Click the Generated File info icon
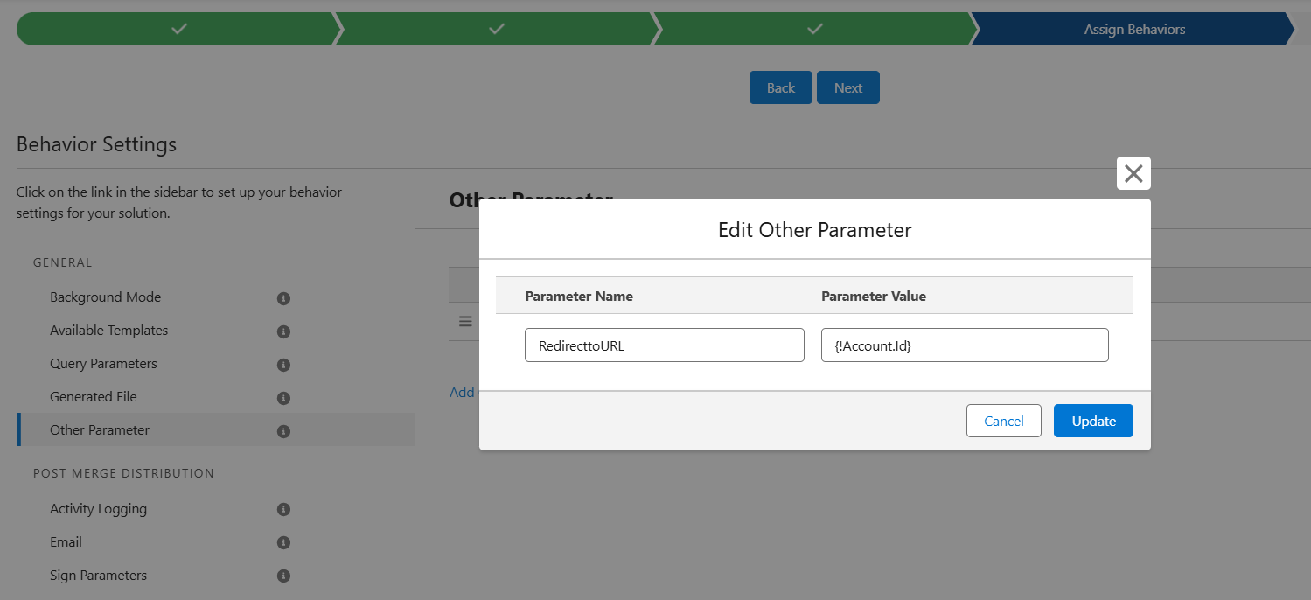This screenshot has height=600, width=1311. 283,398
